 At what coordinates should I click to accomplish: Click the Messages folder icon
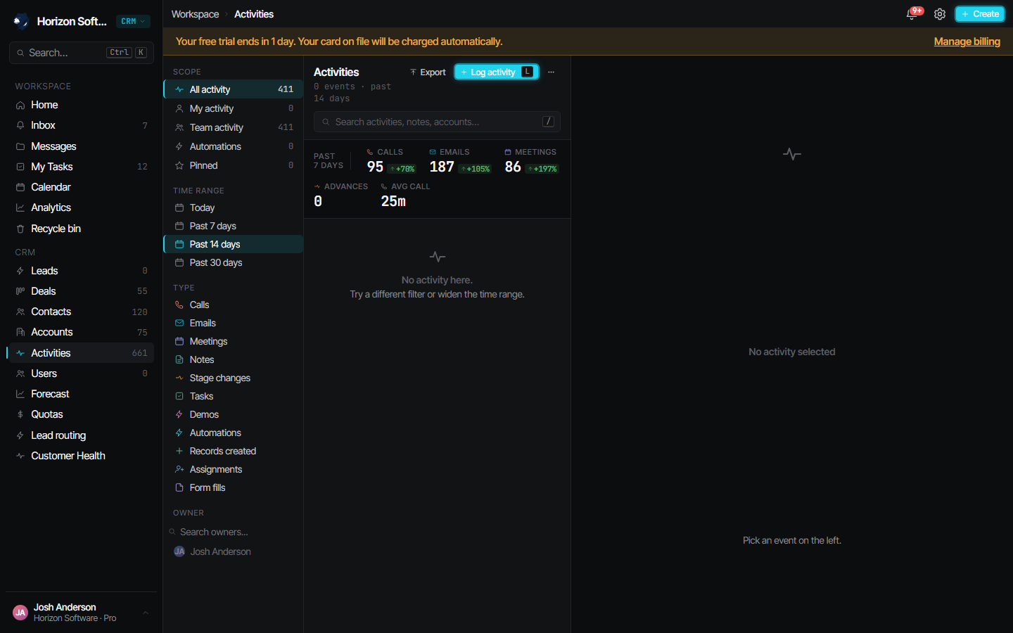pos(20,146)
